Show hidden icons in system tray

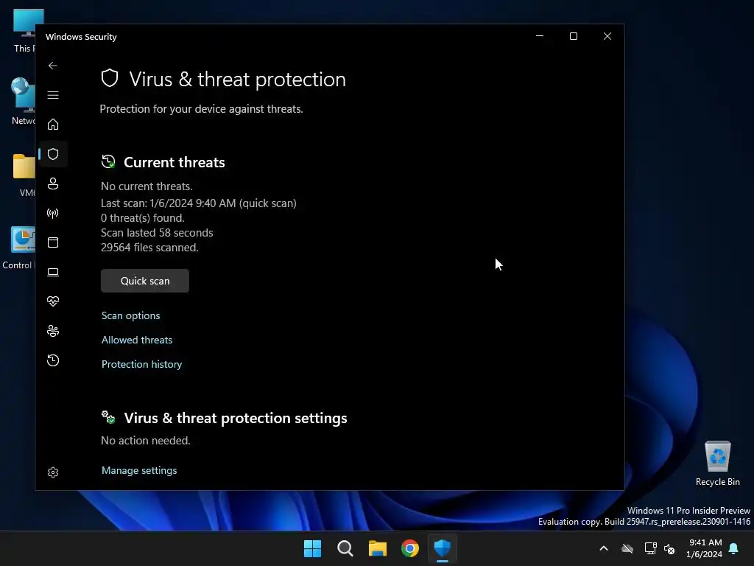click(604, 548)
